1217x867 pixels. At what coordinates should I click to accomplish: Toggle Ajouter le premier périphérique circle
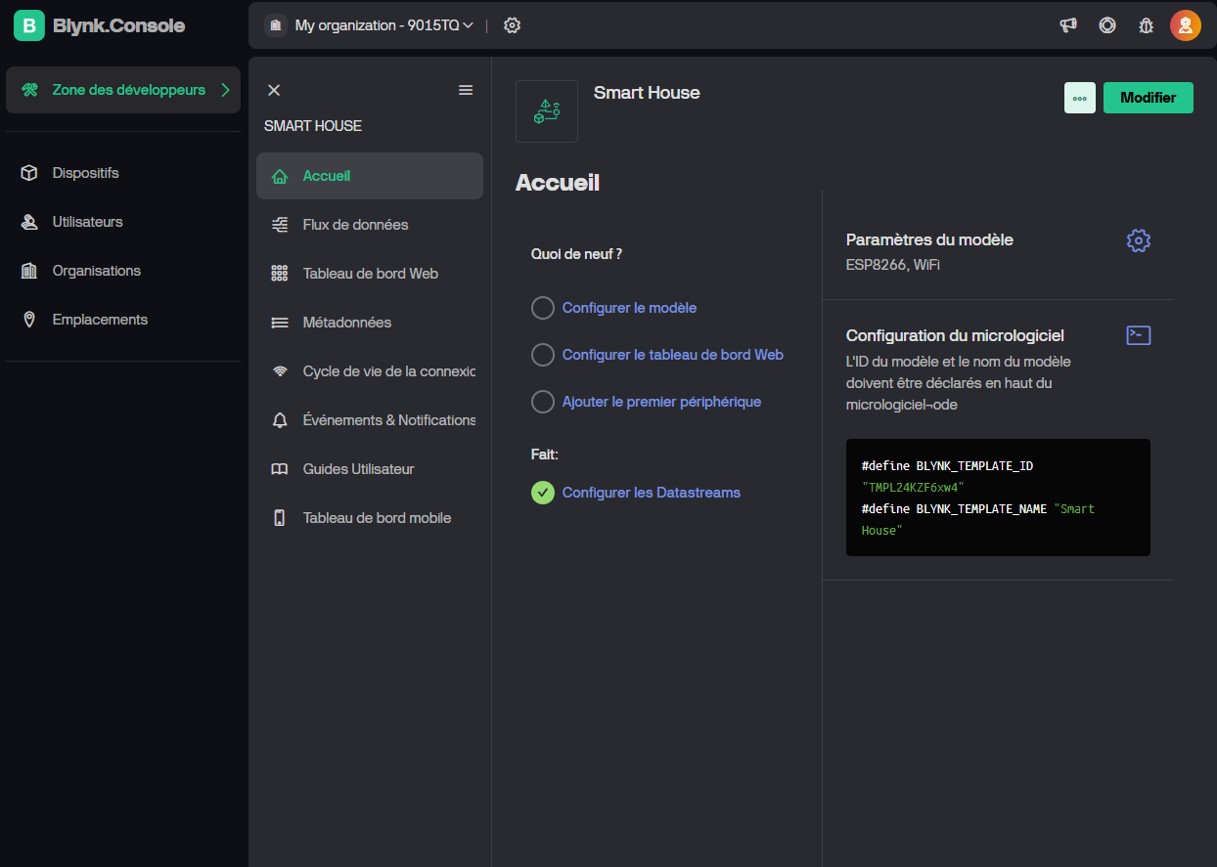tap(543, 402)
